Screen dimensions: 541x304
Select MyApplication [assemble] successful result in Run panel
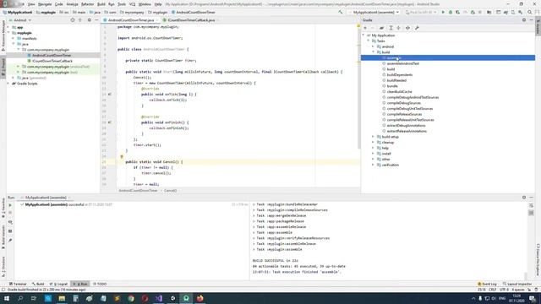click(x=66, y=204)
